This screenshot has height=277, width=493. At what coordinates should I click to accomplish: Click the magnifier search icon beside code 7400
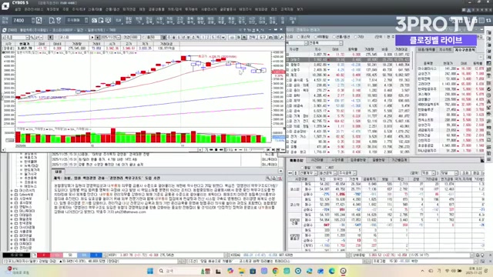pos(39,21)
